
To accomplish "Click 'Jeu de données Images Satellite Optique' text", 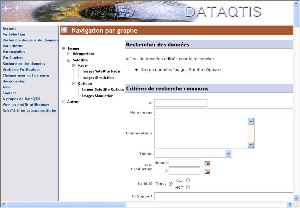I will pyautogui.click(x=181, y=70).
